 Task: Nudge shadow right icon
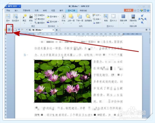(x=145, y=19)
